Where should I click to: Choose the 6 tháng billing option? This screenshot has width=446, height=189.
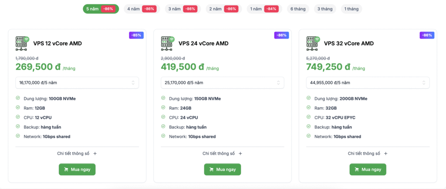[x=297, y=9]
